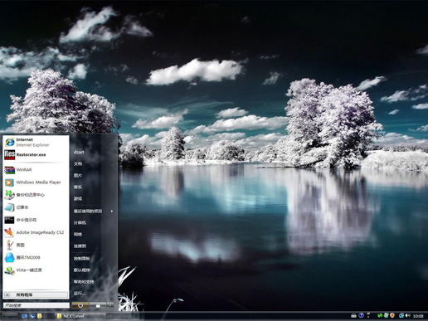This screenshot has height=321, width=428.
Task: Launch Restorator.exe from the pinned list
Action: pos(36,154)
